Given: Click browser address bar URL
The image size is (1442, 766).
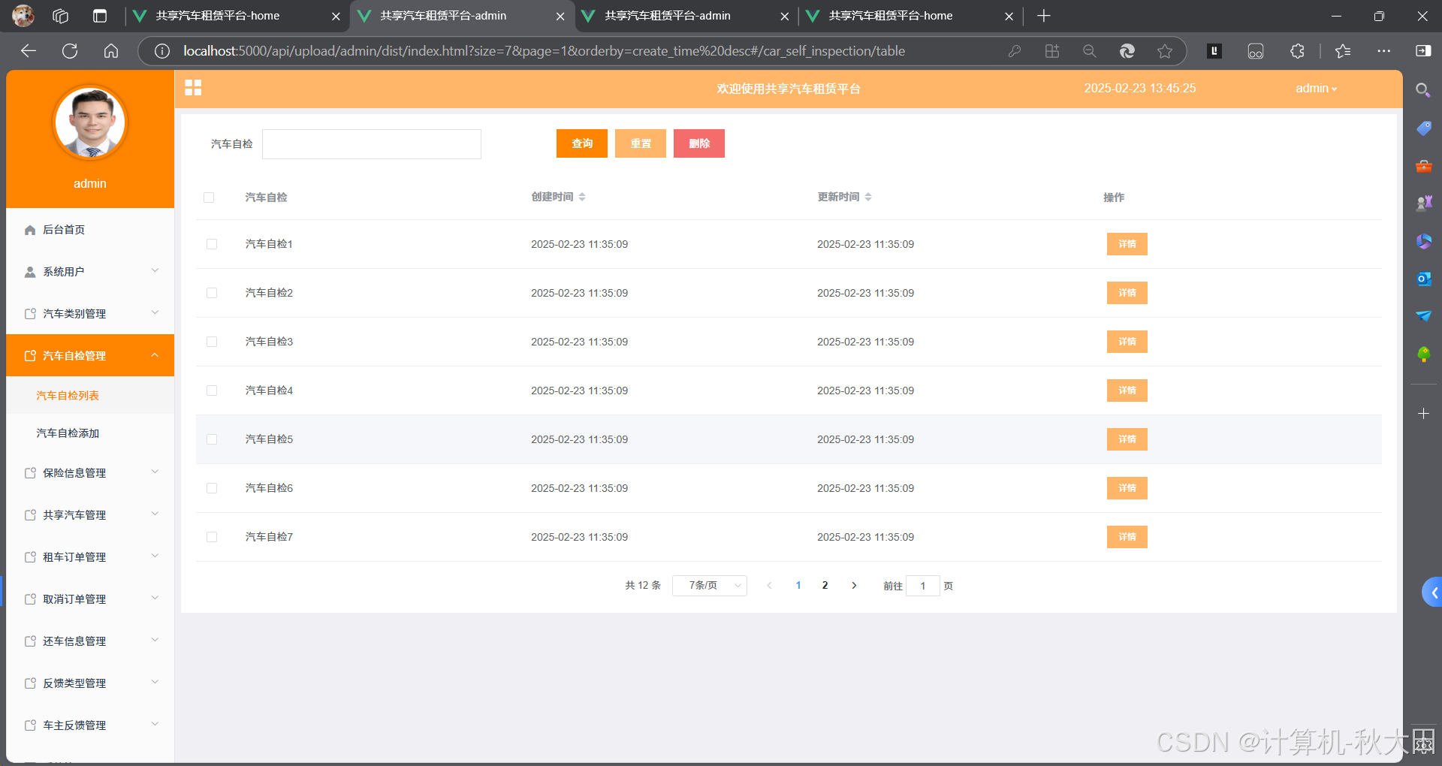Looking at the screenshot, I should point(544,51).
